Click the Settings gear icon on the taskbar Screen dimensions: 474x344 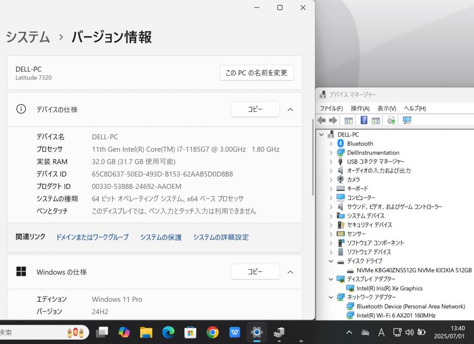(256, 332)
